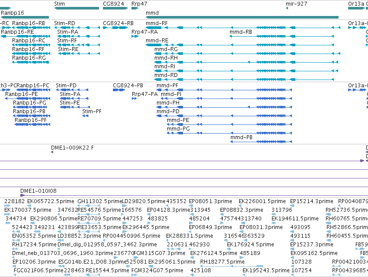Click insertion EP15237.3prime
This screenshot has width=368, height=277.
(292, 249)
